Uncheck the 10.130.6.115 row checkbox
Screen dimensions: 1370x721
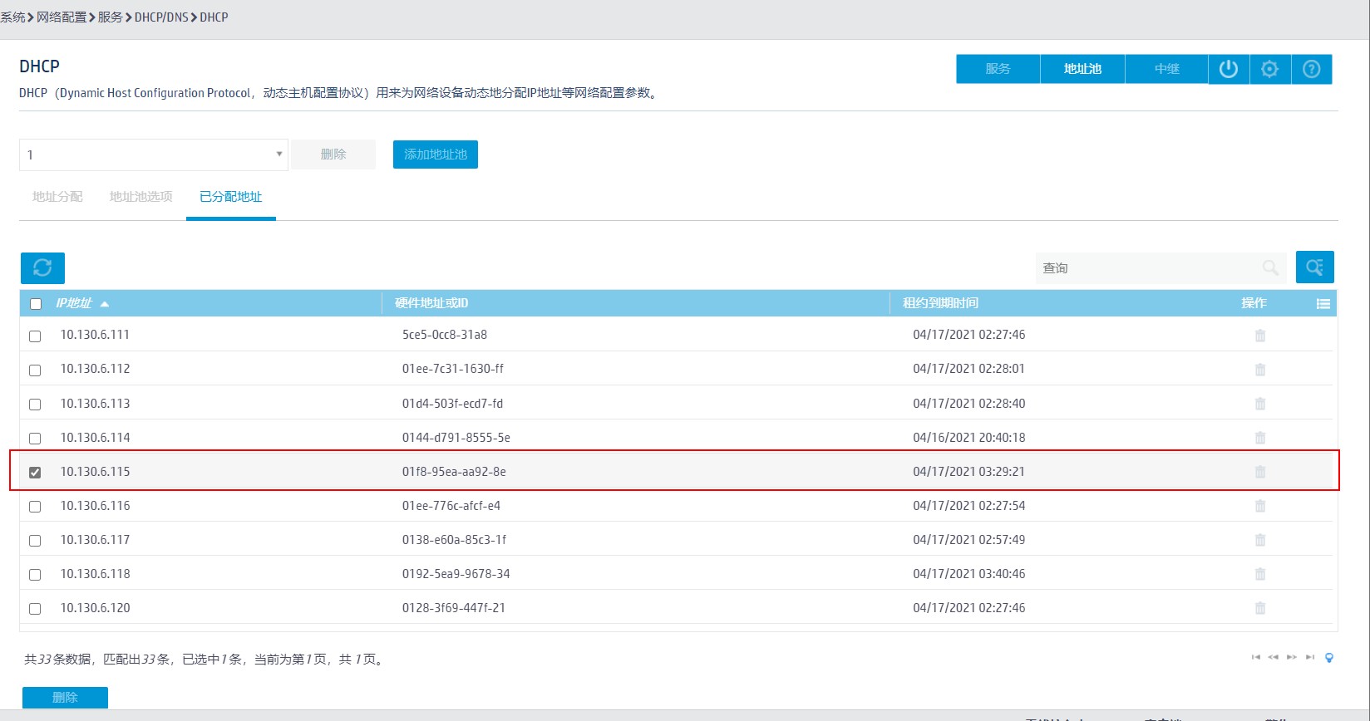pyautogui.click(x=35, y=473)
